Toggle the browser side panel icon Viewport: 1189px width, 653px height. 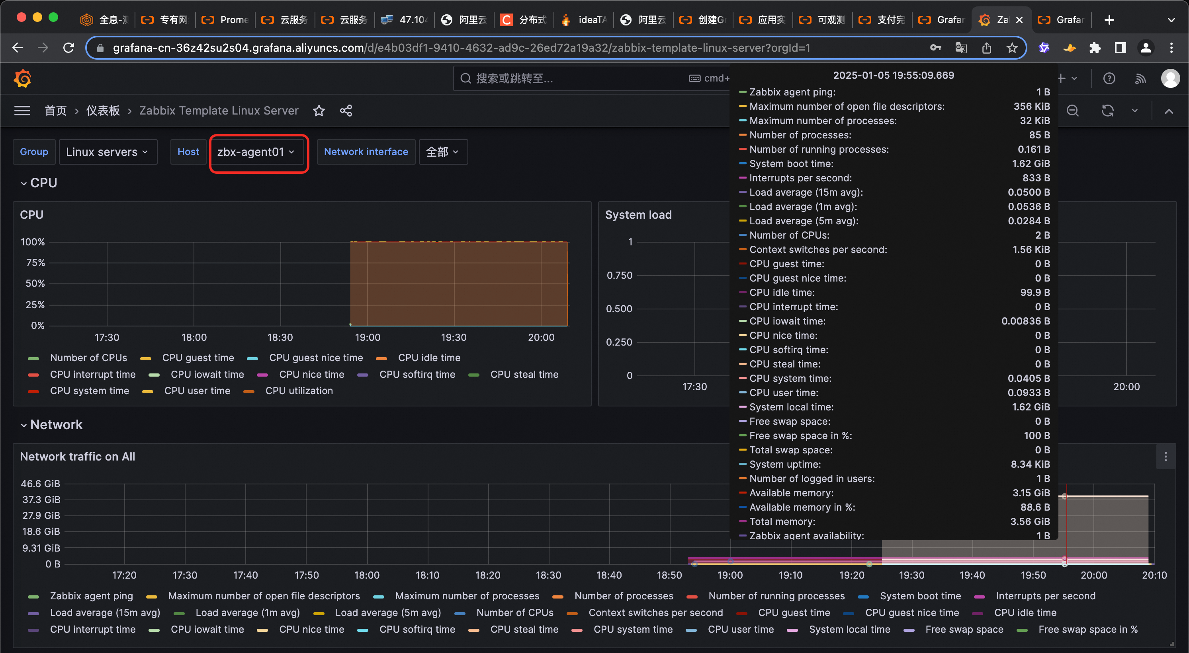click(x=1120, y=47)
